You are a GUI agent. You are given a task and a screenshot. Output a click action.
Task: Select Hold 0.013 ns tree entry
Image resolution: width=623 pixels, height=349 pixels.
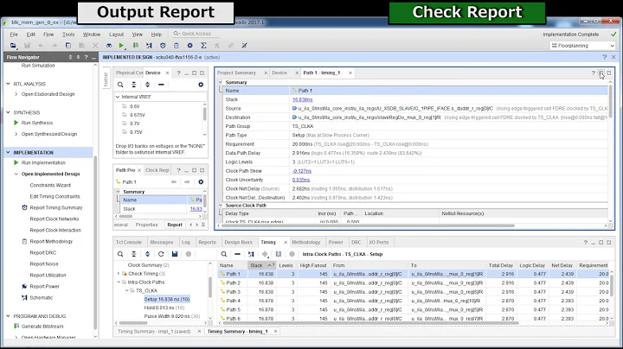pyautogui.click(x=164, y=308)
